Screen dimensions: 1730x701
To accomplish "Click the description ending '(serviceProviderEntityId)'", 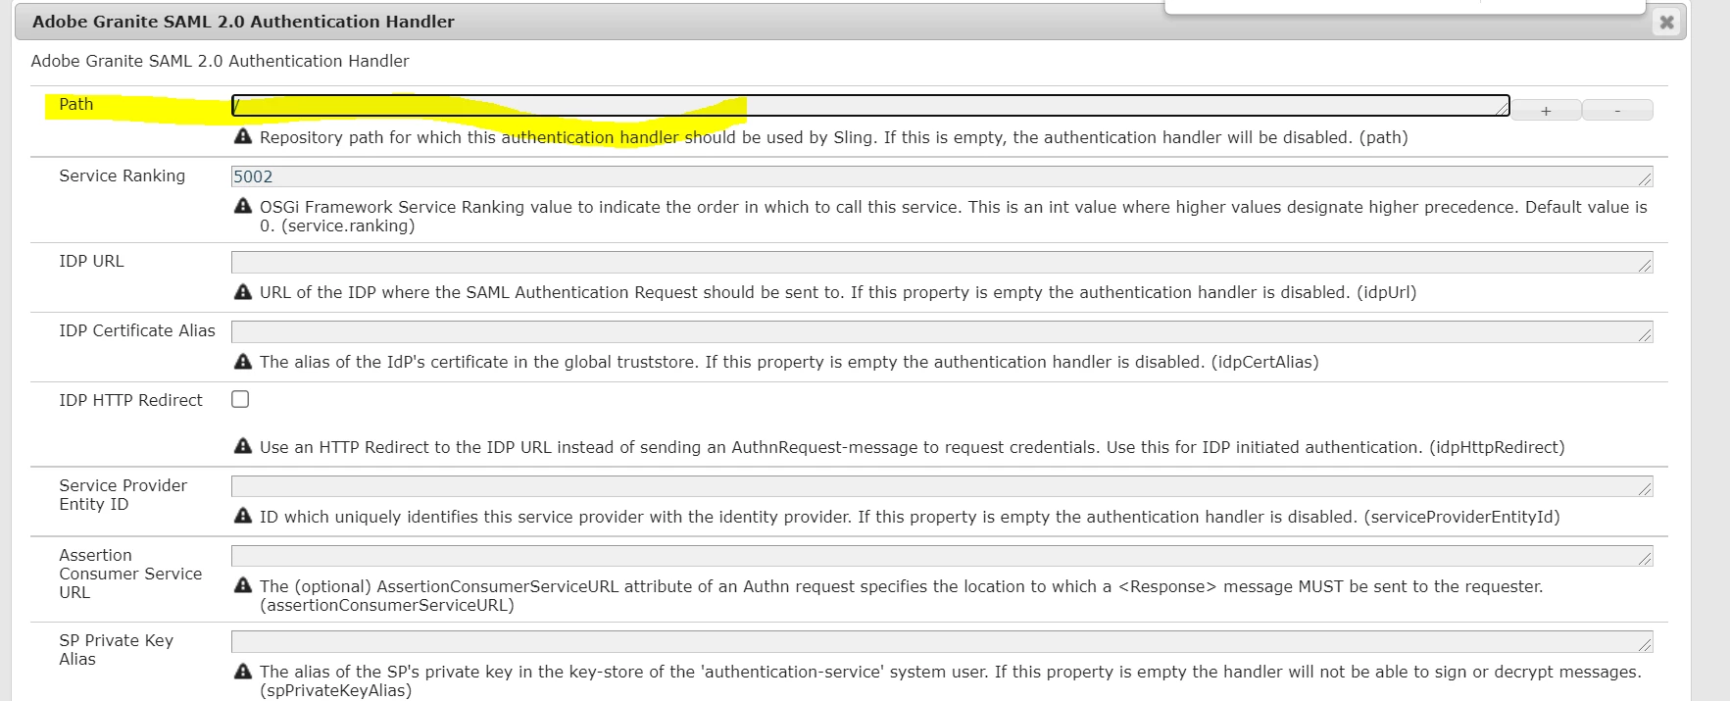I will click(x=910, y=517).
